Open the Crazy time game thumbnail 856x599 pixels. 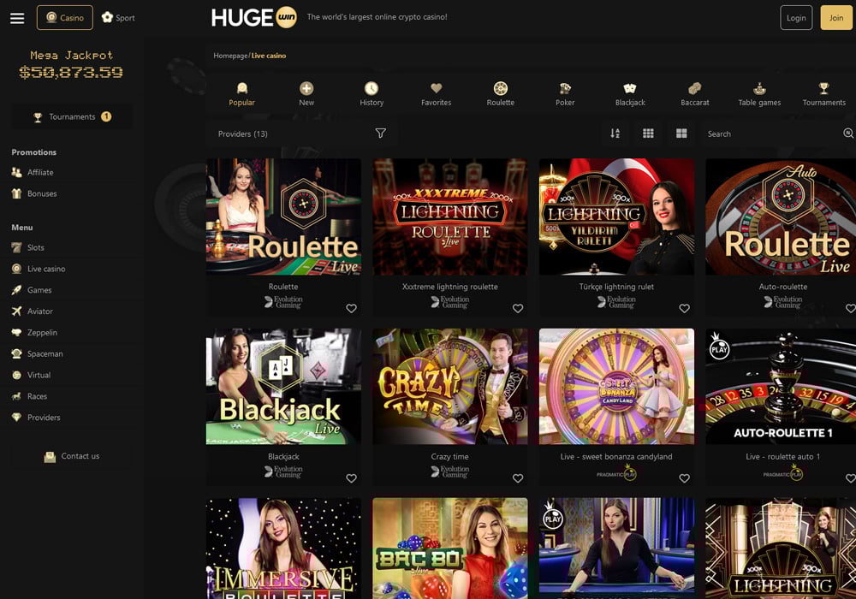450,386
